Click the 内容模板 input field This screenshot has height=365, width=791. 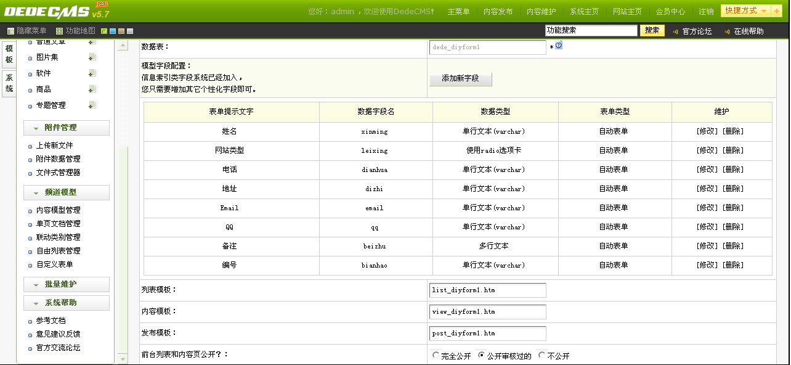click(x=488, y=312)
